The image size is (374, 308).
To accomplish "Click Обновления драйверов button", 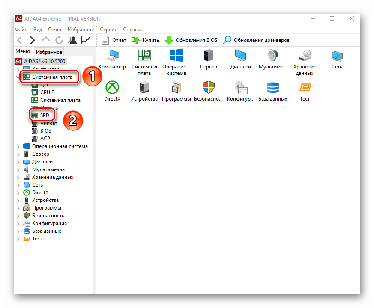I will 256,40.
